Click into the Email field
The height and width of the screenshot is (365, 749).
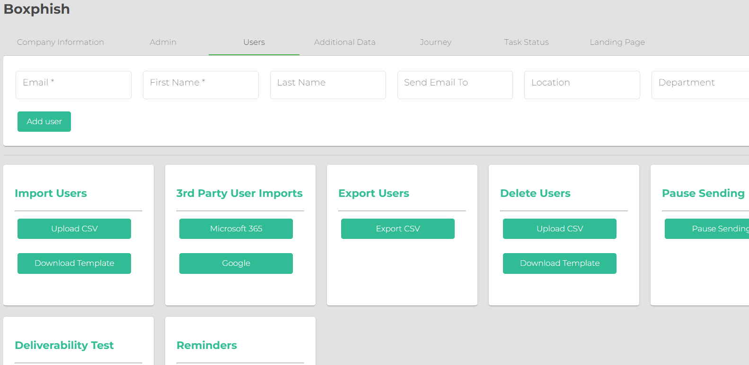pos(73,85)
